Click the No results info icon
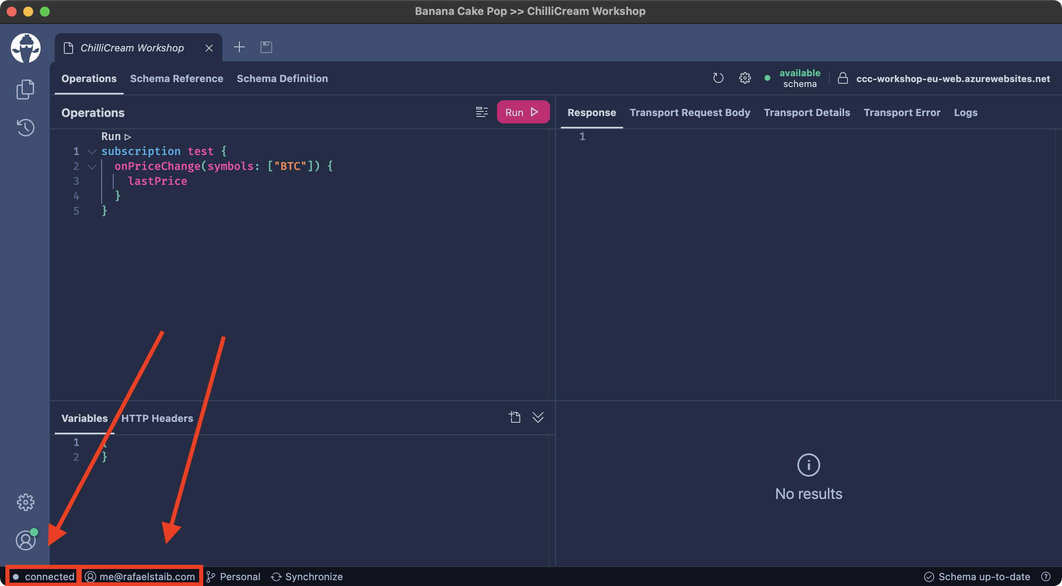Image resolution: width=1062 pixels, height=586 pixels. (x=809, y=465)
